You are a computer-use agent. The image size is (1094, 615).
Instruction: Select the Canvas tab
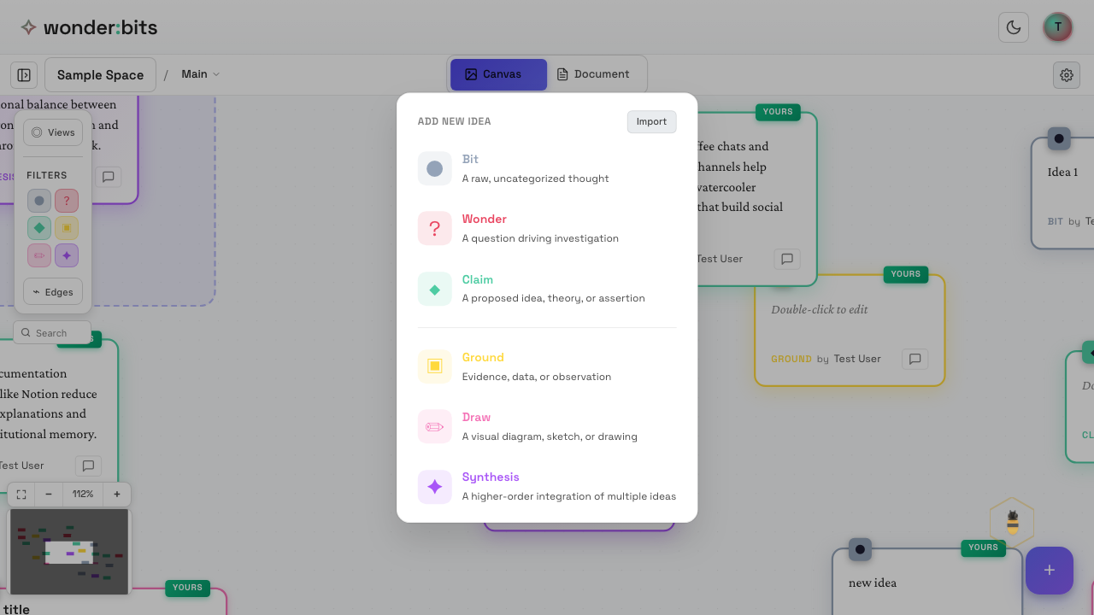click(x=497, y=74)
